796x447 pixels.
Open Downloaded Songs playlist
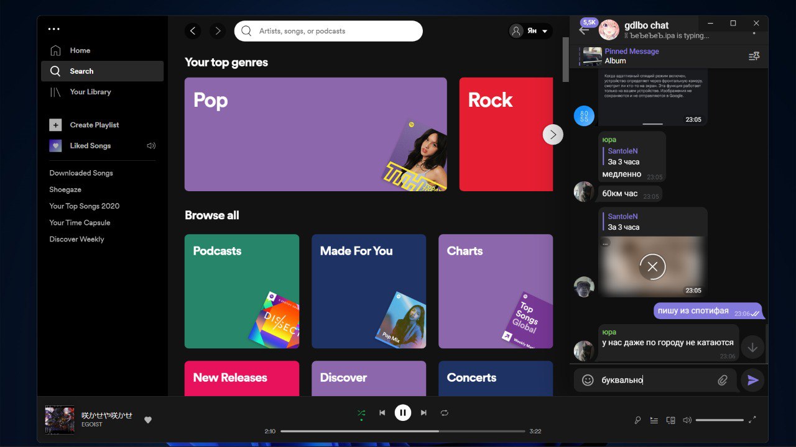tap(81, 173)
